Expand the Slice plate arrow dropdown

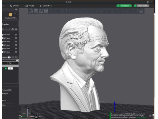coord(118,6)
